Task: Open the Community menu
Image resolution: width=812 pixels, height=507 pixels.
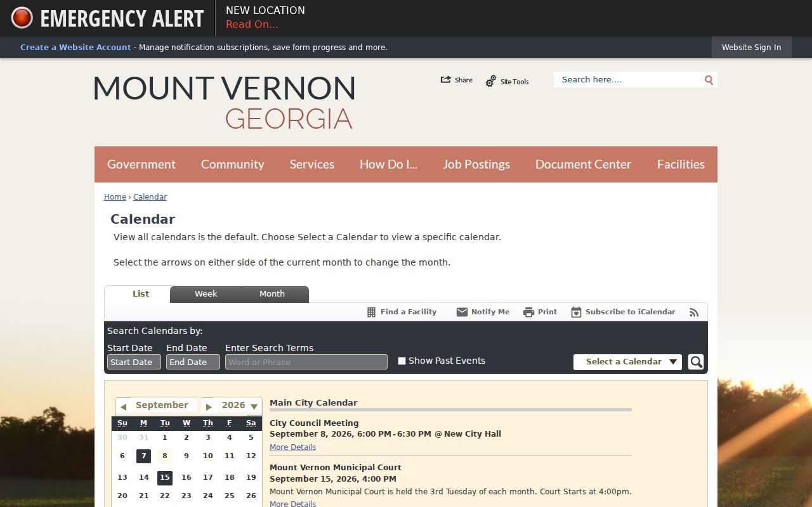Action: pos(233,164)
